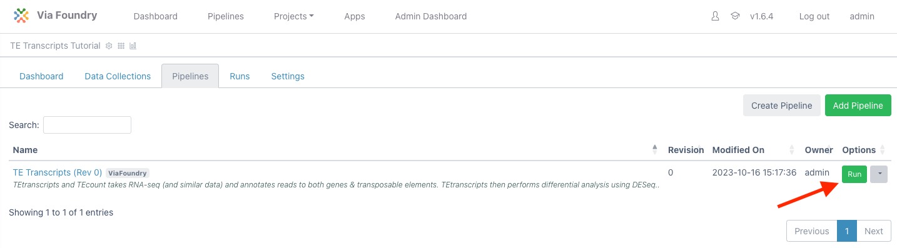897x248 pixels.
Task: Click the graduation cap tutorial icon
Action: 735,16
